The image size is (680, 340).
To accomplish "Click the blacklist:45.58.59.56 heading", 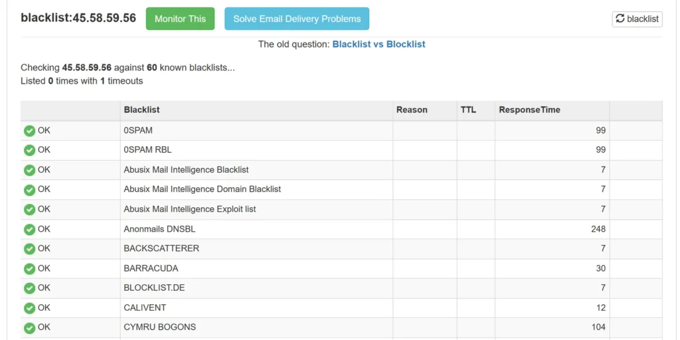I will pos(78,18).
